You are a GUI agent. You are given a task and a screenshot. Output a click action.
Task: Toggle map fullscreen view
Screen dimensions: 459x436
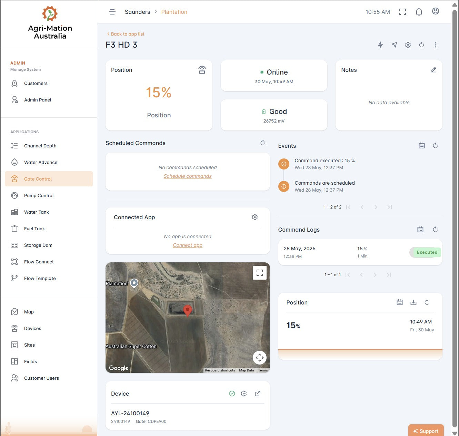pos(259,273)
